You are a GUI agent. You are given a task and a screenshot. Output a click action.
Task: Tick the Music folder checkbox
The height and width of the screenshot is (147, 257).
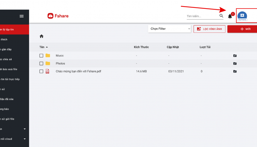(41, 56)
